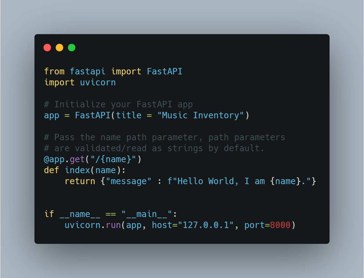Click the @app decorator text
This screenshot has height=278, width=364.
54,159
